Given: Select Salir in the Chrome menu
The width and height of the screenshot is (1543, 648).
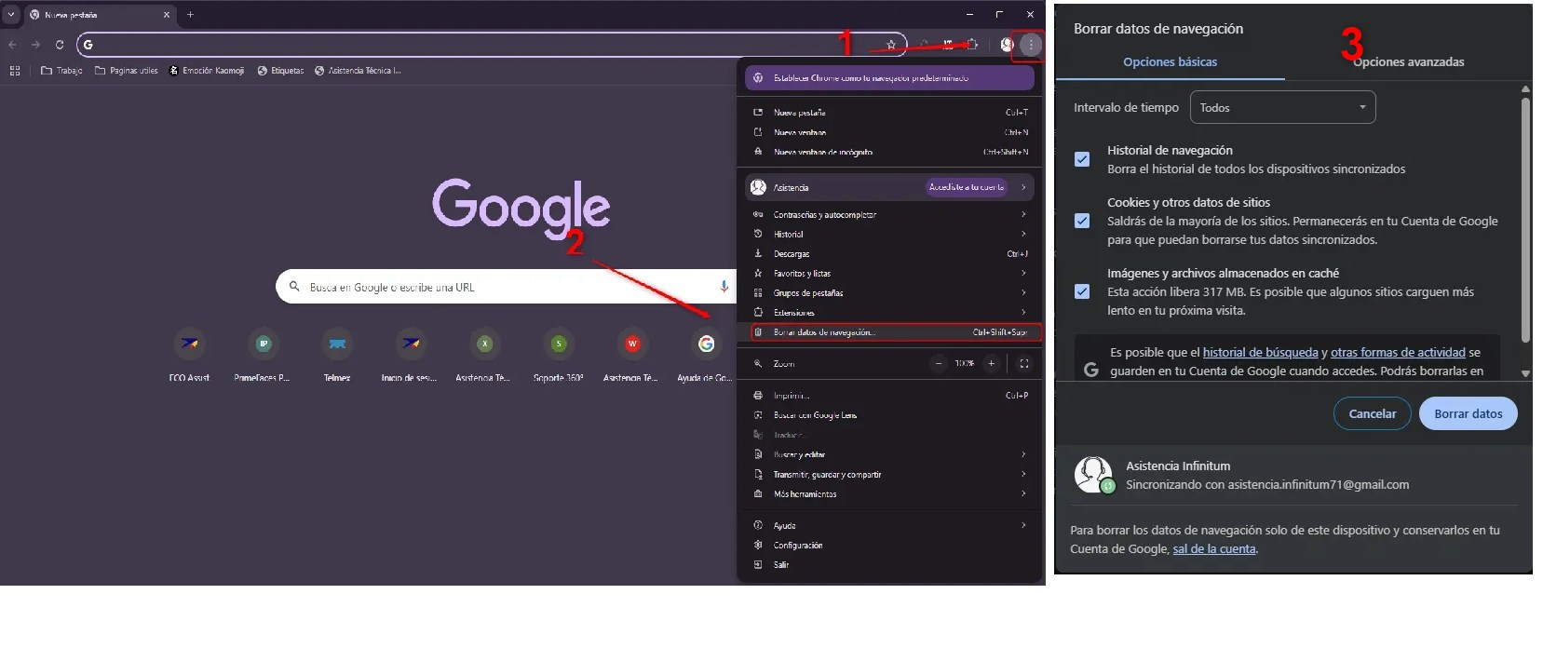Looking at the screenshot, I should (889, 565).
